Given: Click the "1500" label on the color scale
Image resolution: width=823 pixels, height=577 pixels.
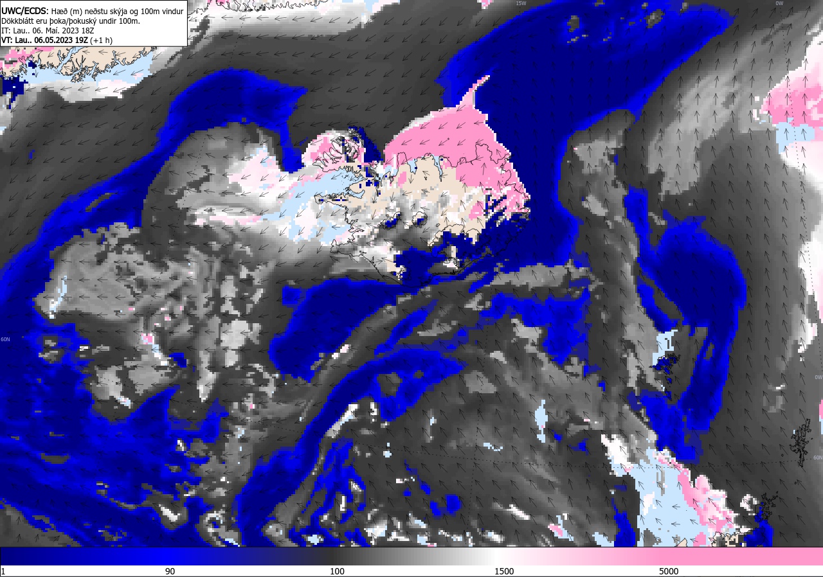Looking at the screenshot, I should click(503, 571).
